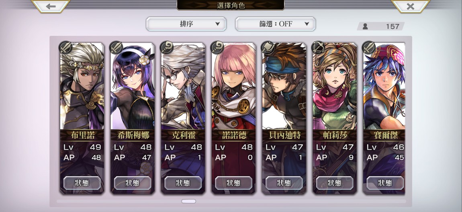The image size is (462, 212).
Task: Select the 賽爾傑 character card
Action: (x=384, y=118)
